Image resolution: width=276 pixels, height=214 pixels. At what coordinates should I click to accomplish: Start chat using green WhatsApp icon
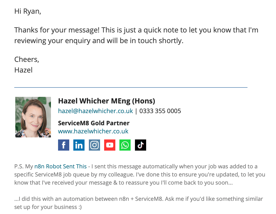coord(125,145)
